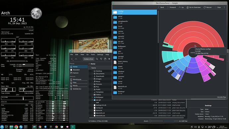This screenshot has height=129, width=229.
Task: Click the Home breadcrumb chevron in Dolphin
Action: click(89, 64)
